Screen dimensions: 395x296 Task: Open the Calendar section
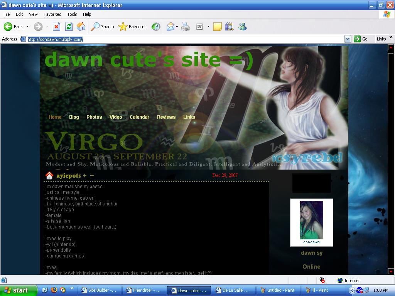(139, 117)
